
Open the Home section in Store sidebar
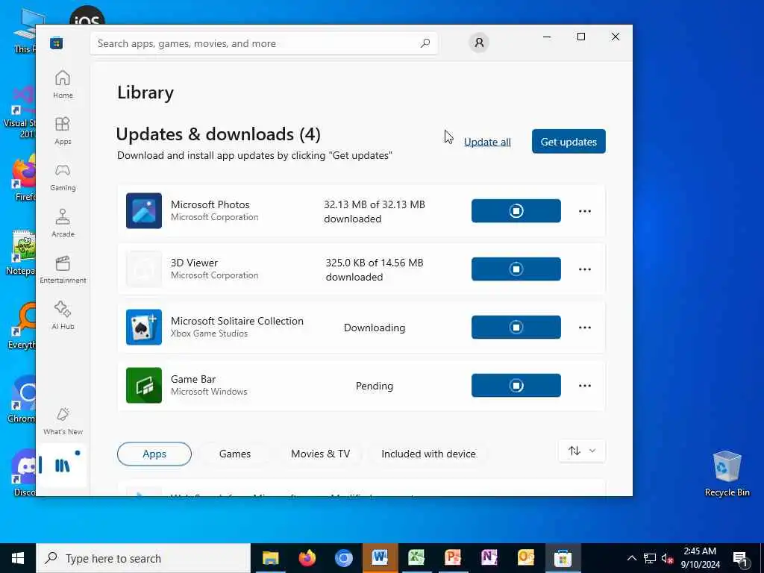(x=63, y=84)
